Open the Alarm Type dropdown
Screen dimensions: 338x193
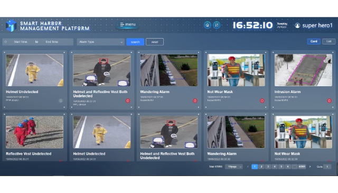click(x=100, y=42)
